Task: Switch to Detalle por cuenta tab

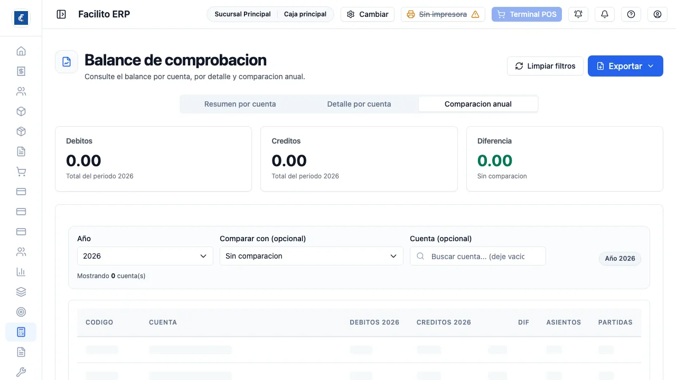Action: pos(359,104)
